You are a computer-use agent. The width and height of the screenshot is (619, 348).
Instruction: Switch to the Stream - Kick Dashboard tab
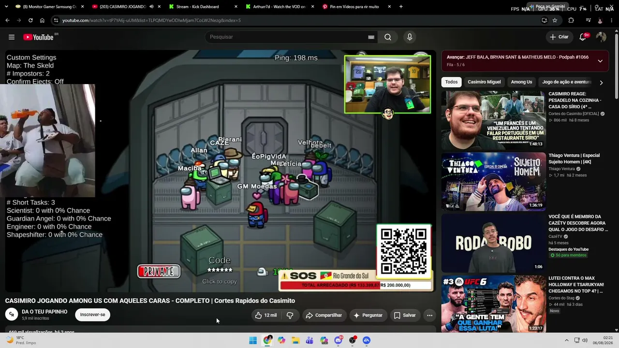click(204, 7)
